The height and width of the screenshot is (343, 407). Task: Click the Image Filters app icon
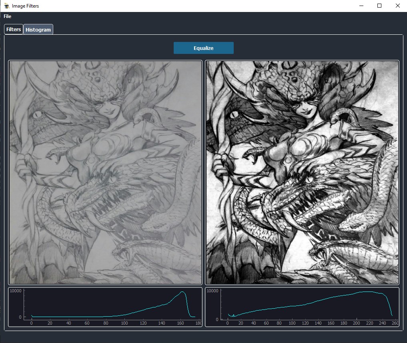point(6,6)
